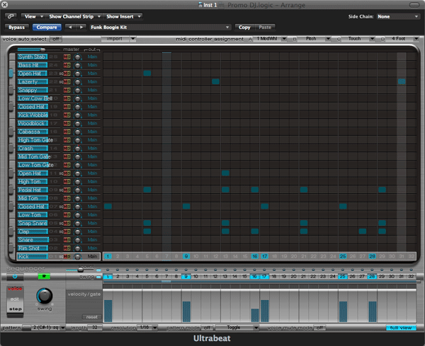Screen dimensions: 425x346
Task: Click the pan knob of Woodblock voice
Action: pos(77,124)
